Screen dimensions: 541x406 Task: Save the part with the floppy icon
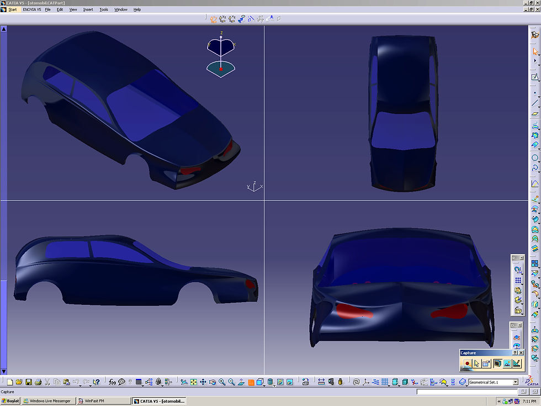29,382
